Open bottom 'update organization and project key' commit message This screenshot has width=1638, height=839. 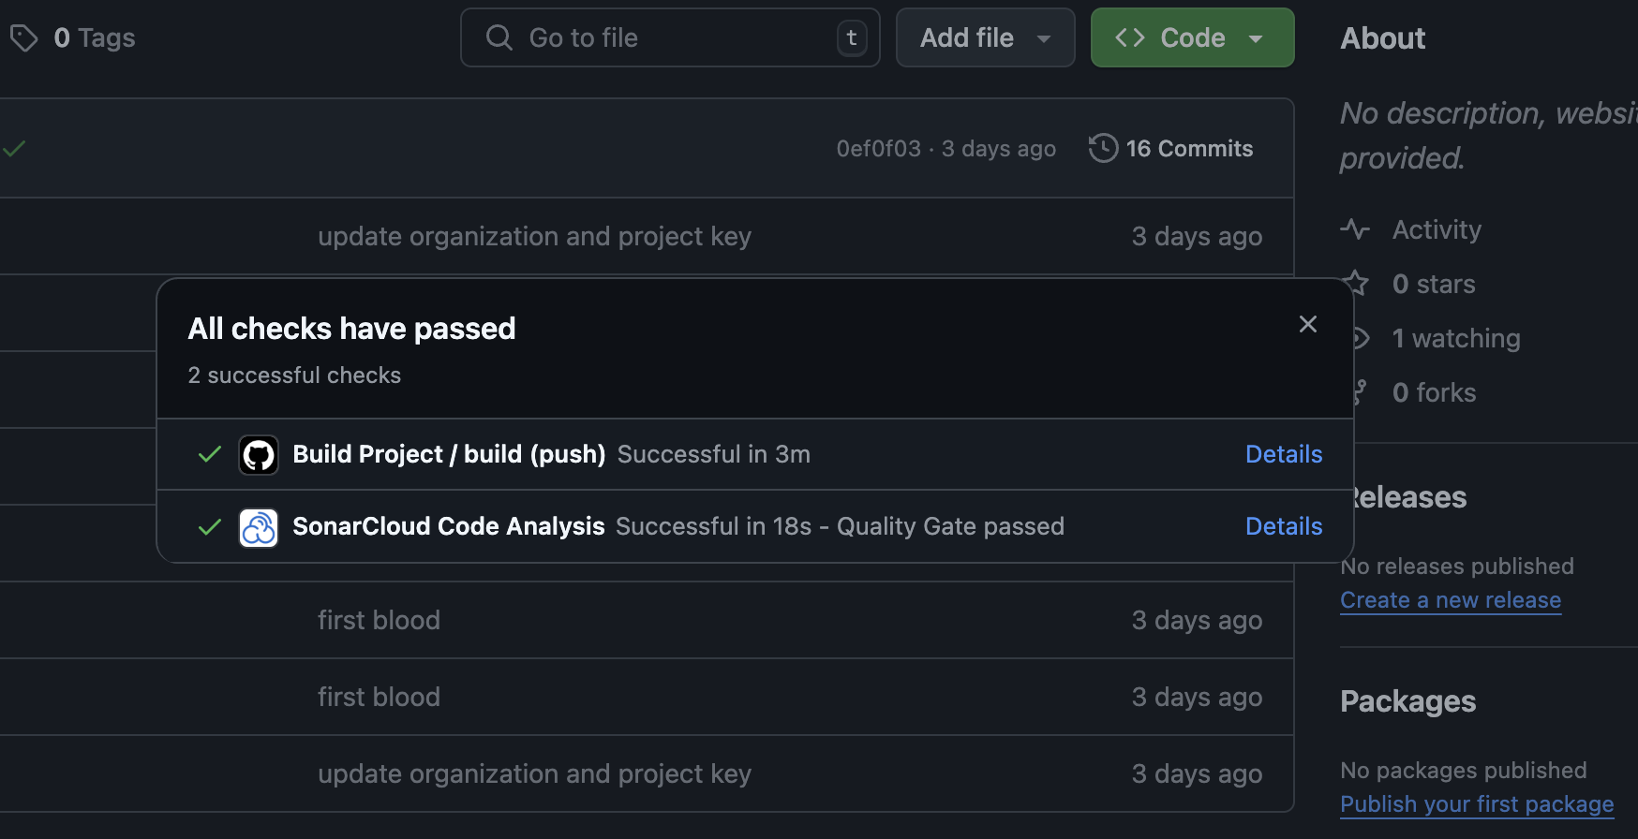pos(534,773)
